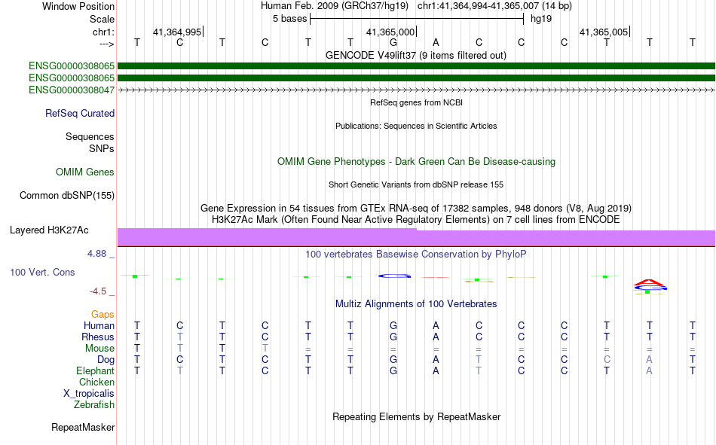716x445 pixels.
Task: Click the OMIM Gene Phenotypes track title
Action: [416, 162]
